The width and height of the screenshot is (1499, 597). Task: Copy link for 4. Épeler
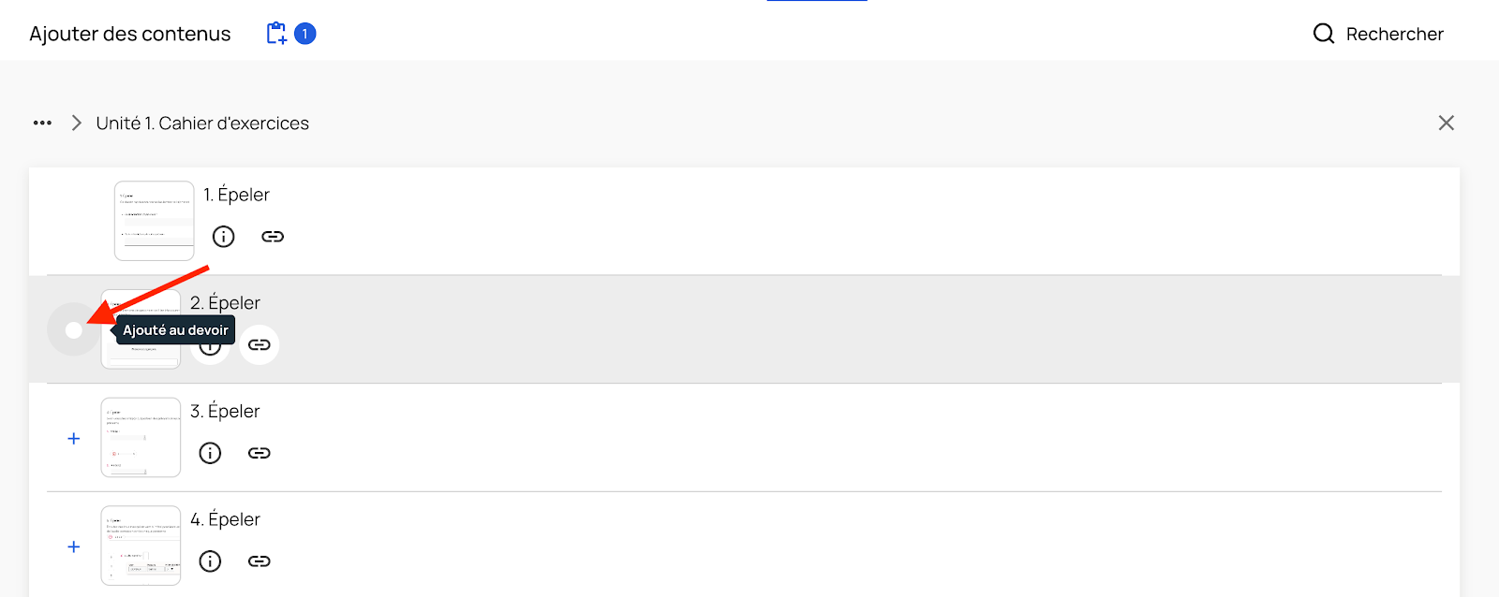tap(260, 561)
